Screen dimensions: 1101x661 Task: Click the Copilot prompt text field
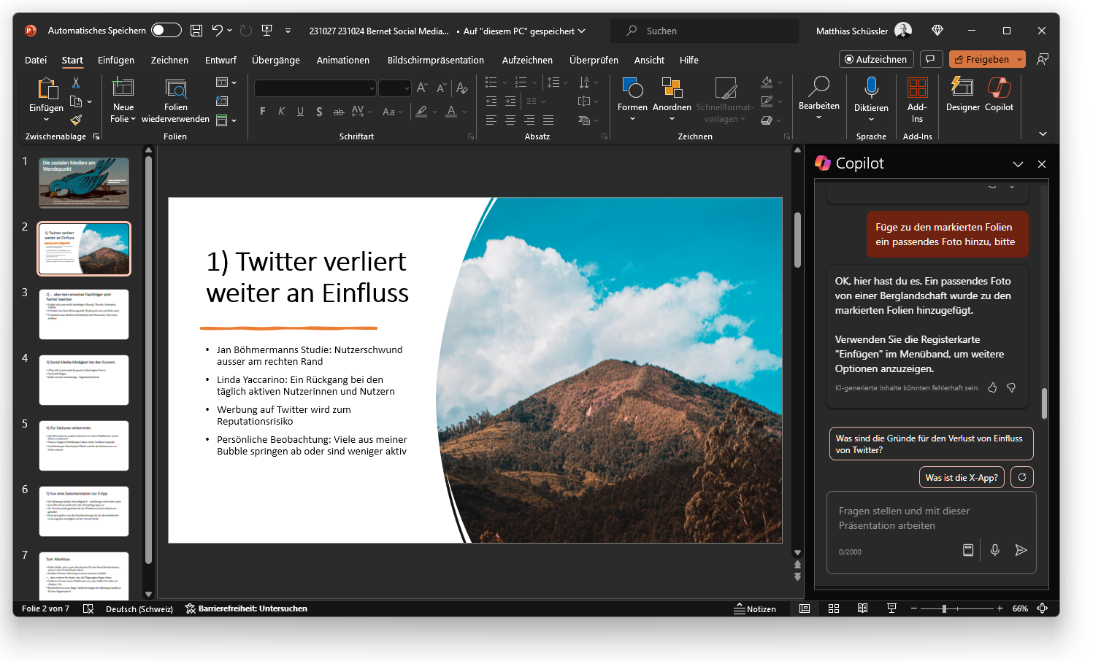tap(931, 519)
